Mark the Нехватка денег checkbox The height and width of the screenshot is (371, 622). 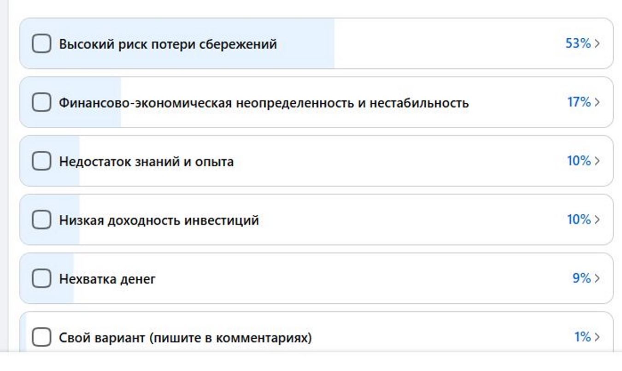41,278
